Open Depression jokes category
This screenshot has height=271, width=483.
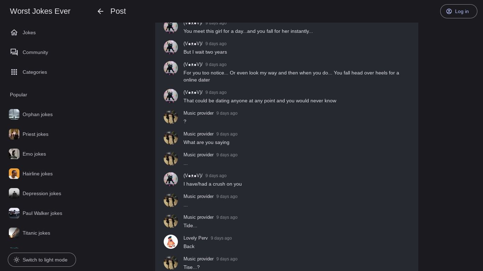pos(42,193)
